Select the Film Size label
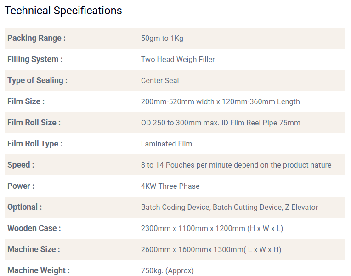Screen dimensions: 351x276 [26, 101]
